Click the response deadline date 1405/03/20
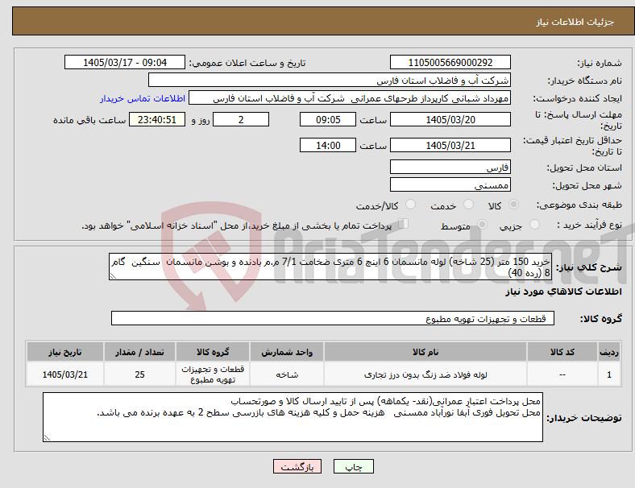The width and height of the screenshot is (635, 488). pos(450,120)
